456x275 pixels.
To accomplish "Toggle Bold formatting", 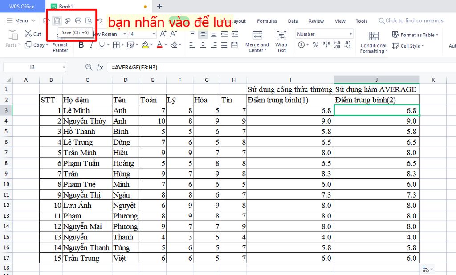I will pos(81,45).
